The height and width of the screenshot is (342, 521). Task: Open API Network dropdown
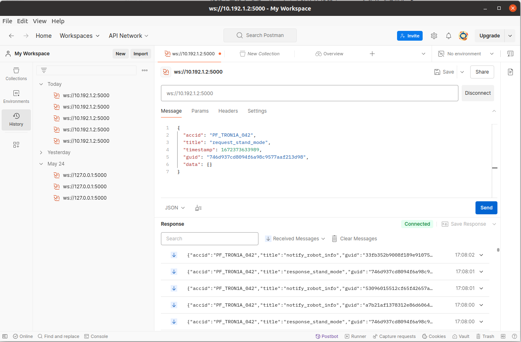click(x=128, y=36)
